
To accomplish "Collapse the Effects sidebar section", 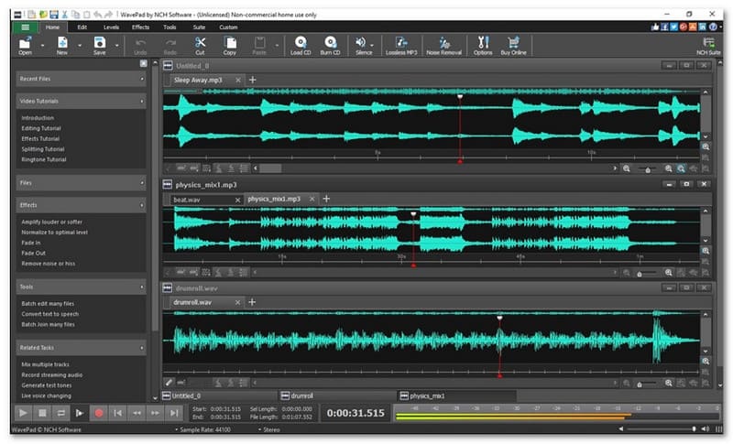I will [x=142, y=205].
